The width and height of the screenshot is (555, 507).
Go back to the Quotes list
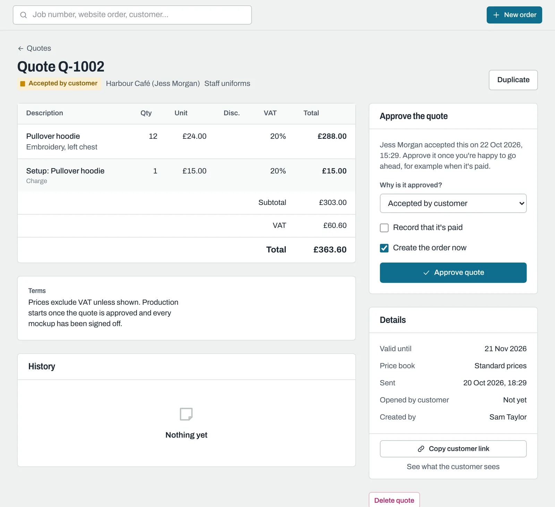pyautogui.click(x=35, y=49)
